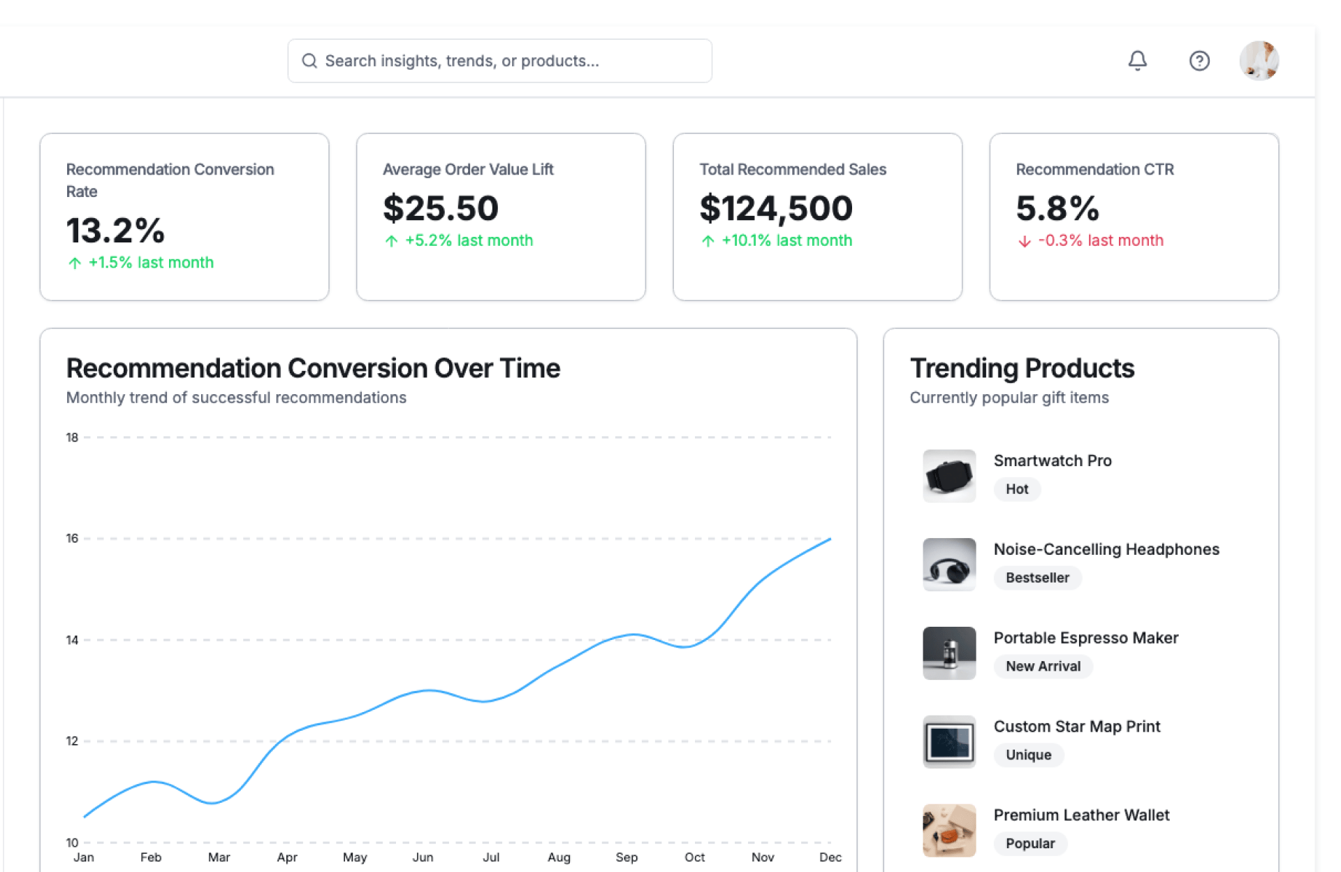Open the Noise-Cancelling Headphones thumbnail
The image size is (1341, 872).
point(948,565)
